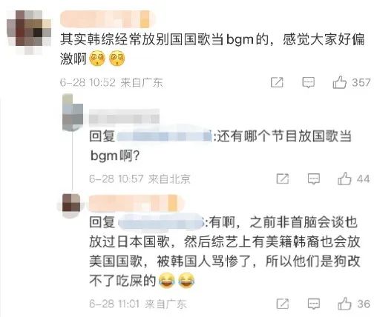The width and height of the screenshot is (377, 317).
Task: Open the blurred mentioned user after 回复 in the second comment
Action: pyautogui.click(x=164, y=136)
